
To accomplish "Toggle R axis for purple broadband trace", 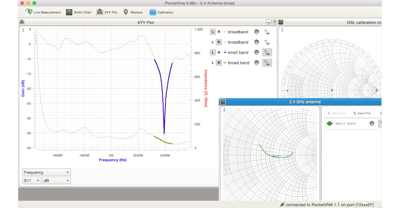I will pos(219,42).
